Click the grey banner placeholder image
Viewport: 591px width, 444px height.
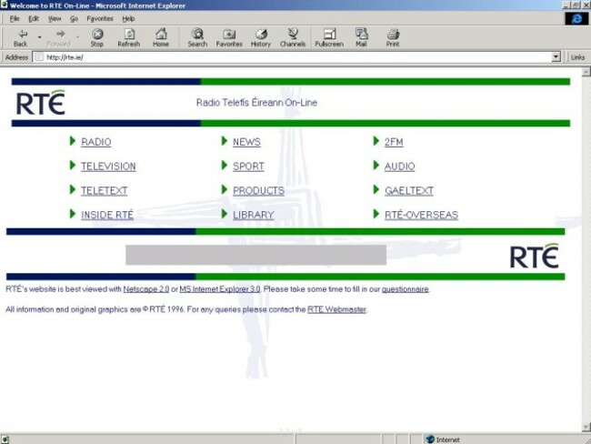tap(255, 255)
